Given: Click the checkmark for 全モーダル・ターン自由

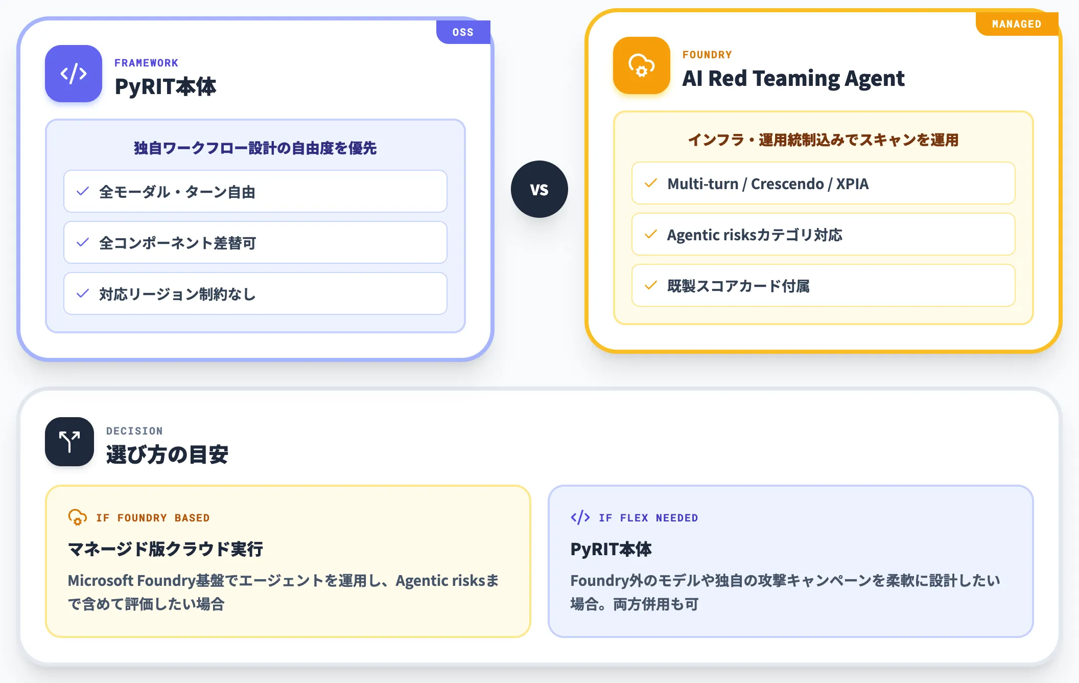Looking at the screenshot, I should 83,191.
